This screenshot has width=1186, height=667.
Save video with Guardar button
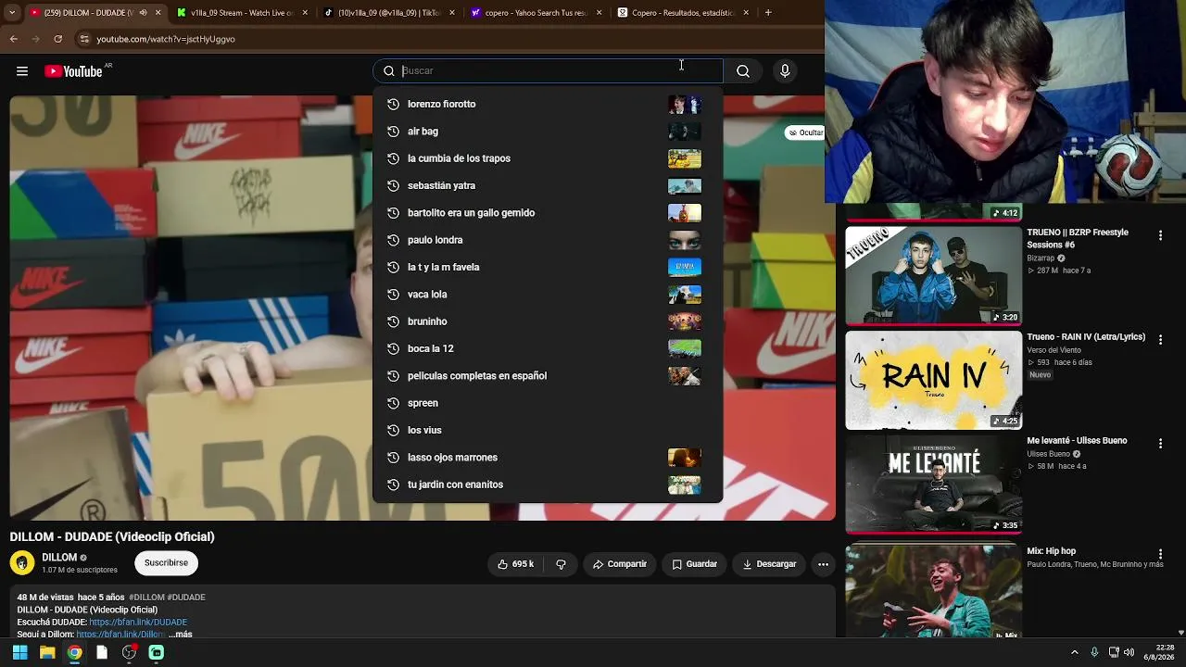click(x=694, y=564)
